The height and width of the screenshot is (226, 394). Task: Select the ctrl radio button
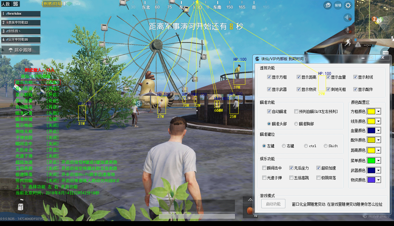click(306, 146)
